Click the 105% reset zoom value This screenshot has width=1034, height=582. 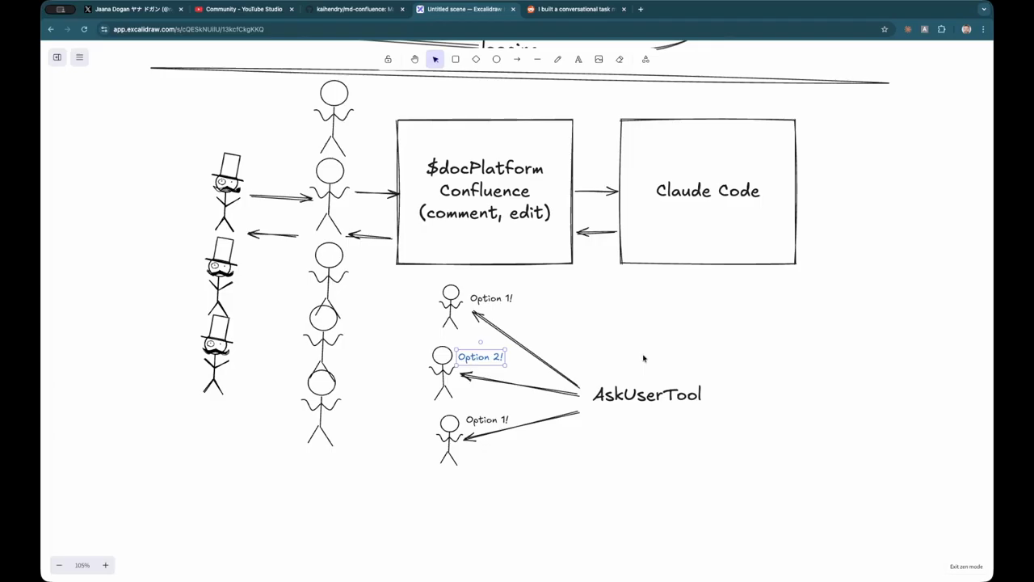coord(82,565)
